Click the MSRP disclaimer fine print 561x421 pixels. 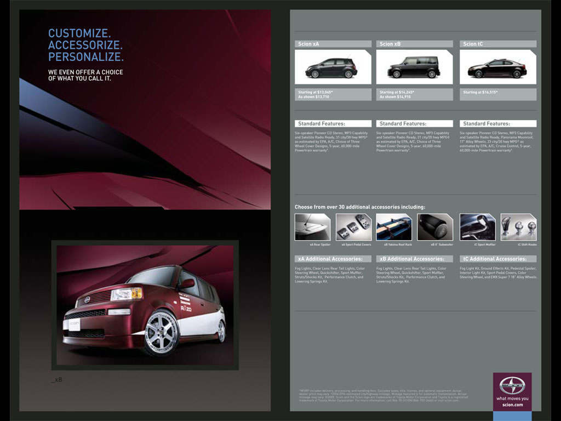383,396
